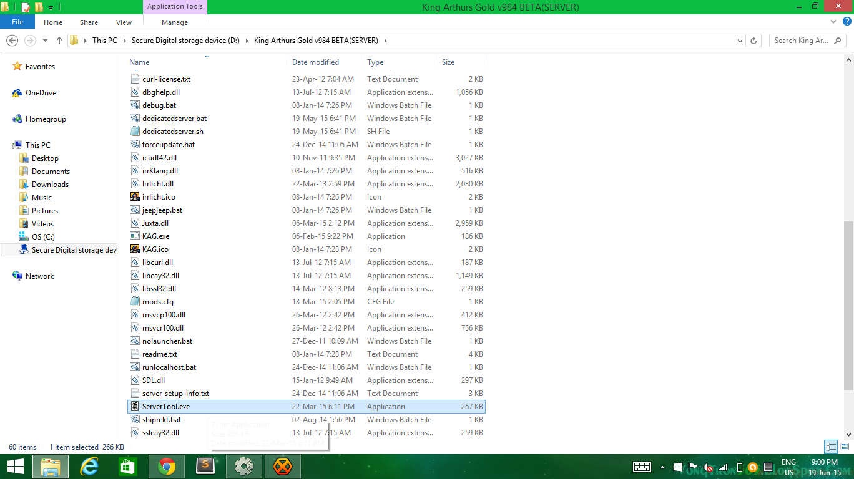Screen dimensions: 854x479
Task: Switch to the View ribbon tab
Action: click(x=124, y=22)
